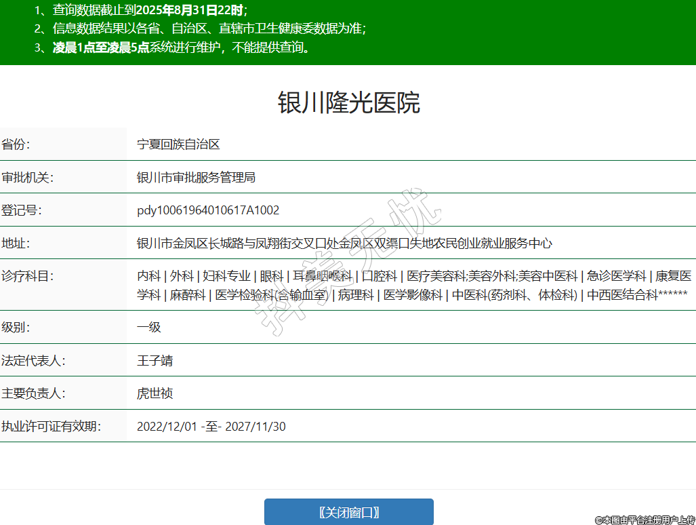Select the 审批机关 row label
Image resolution: width=696 pixels, height=525 pixels.
pos(28,178)
